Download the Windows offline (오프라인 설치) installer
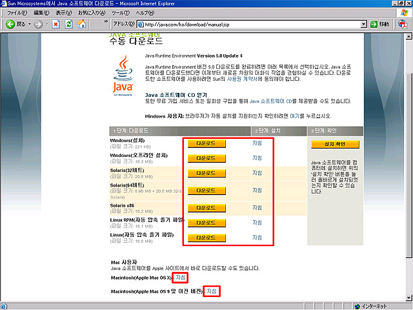Screen dimensions: 413x310 (x=206, y=158)
